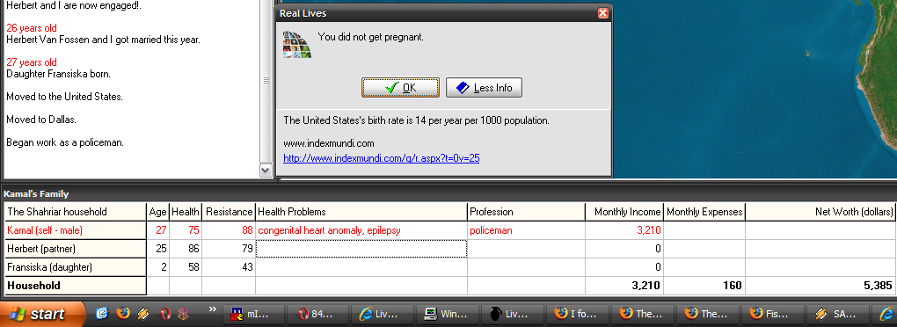Click the Internet Explorer quick launch icon
Image resolution: width=897 pixels, height=327 pixels.
pos(102,313)
